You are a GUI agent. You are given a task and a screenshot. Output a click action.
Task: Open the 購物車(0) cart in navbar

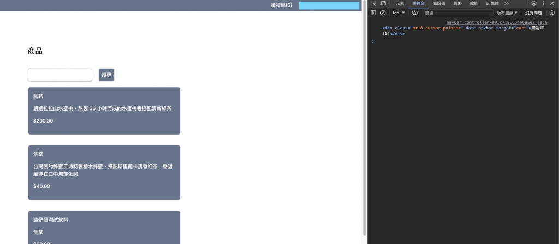tap(281, 5)
